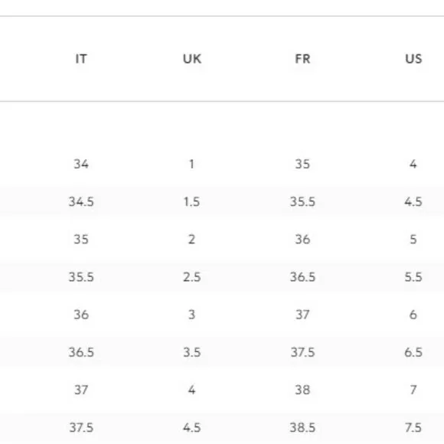The width and height of the screenshot is (444, 444).
Task: Select the IT size 34 cell
Action: point(81,164)
